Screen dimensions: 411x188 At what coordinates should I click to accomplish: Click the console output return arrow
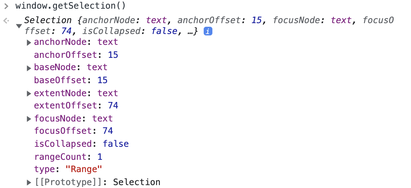point(6,21)
